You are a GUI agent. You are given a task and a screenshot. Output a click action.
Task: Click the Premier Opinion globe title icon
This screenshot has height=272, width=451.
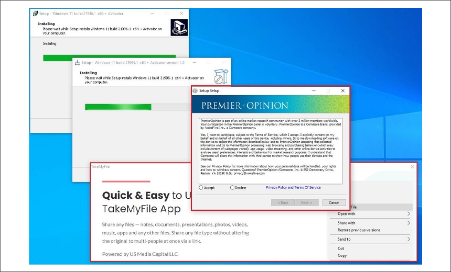[x=195, y=90]
